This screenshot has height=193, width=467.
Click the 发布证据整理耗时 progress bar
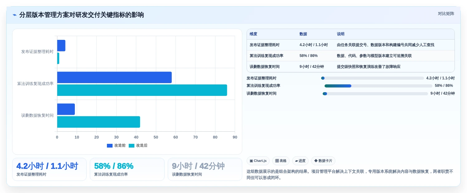[372, 78]
